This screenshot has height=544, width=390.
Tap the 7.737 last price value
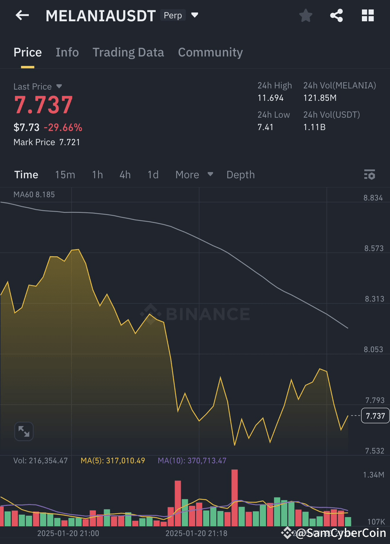43,105
